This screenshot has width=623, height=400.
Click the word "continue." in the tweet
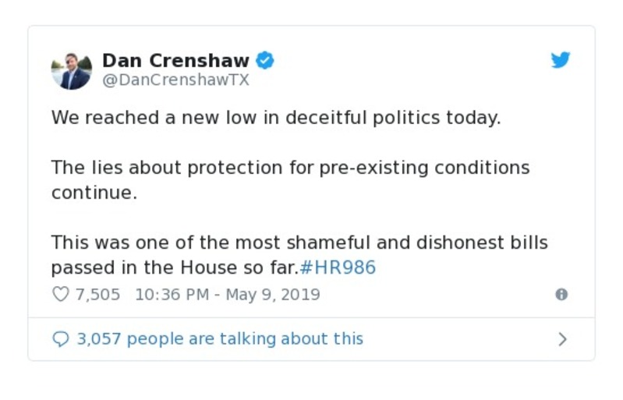tap(94, 193)
